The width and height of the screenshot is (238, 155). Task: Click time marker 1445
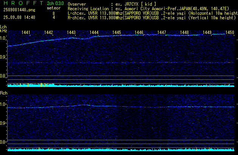pyautogui.click(x=117, y=33)
